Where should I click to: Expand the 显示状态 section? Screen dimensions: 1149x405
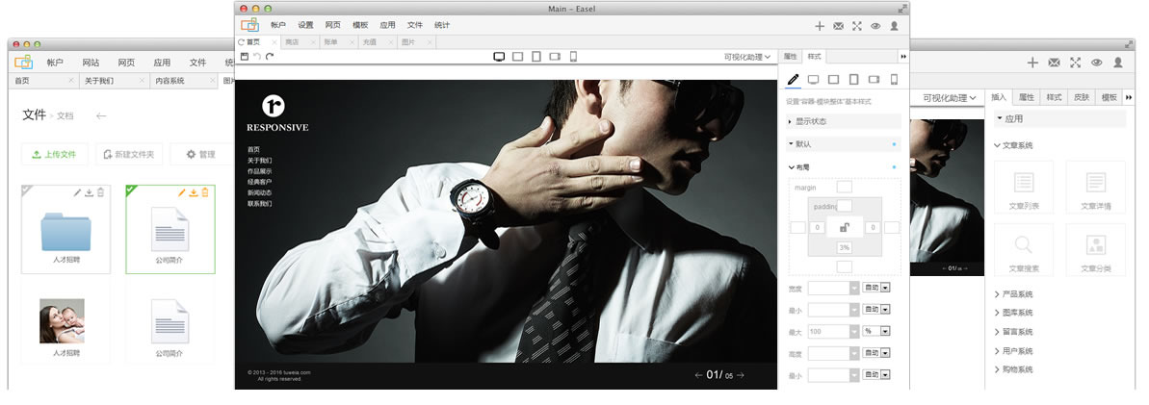(x=810, y=121)
